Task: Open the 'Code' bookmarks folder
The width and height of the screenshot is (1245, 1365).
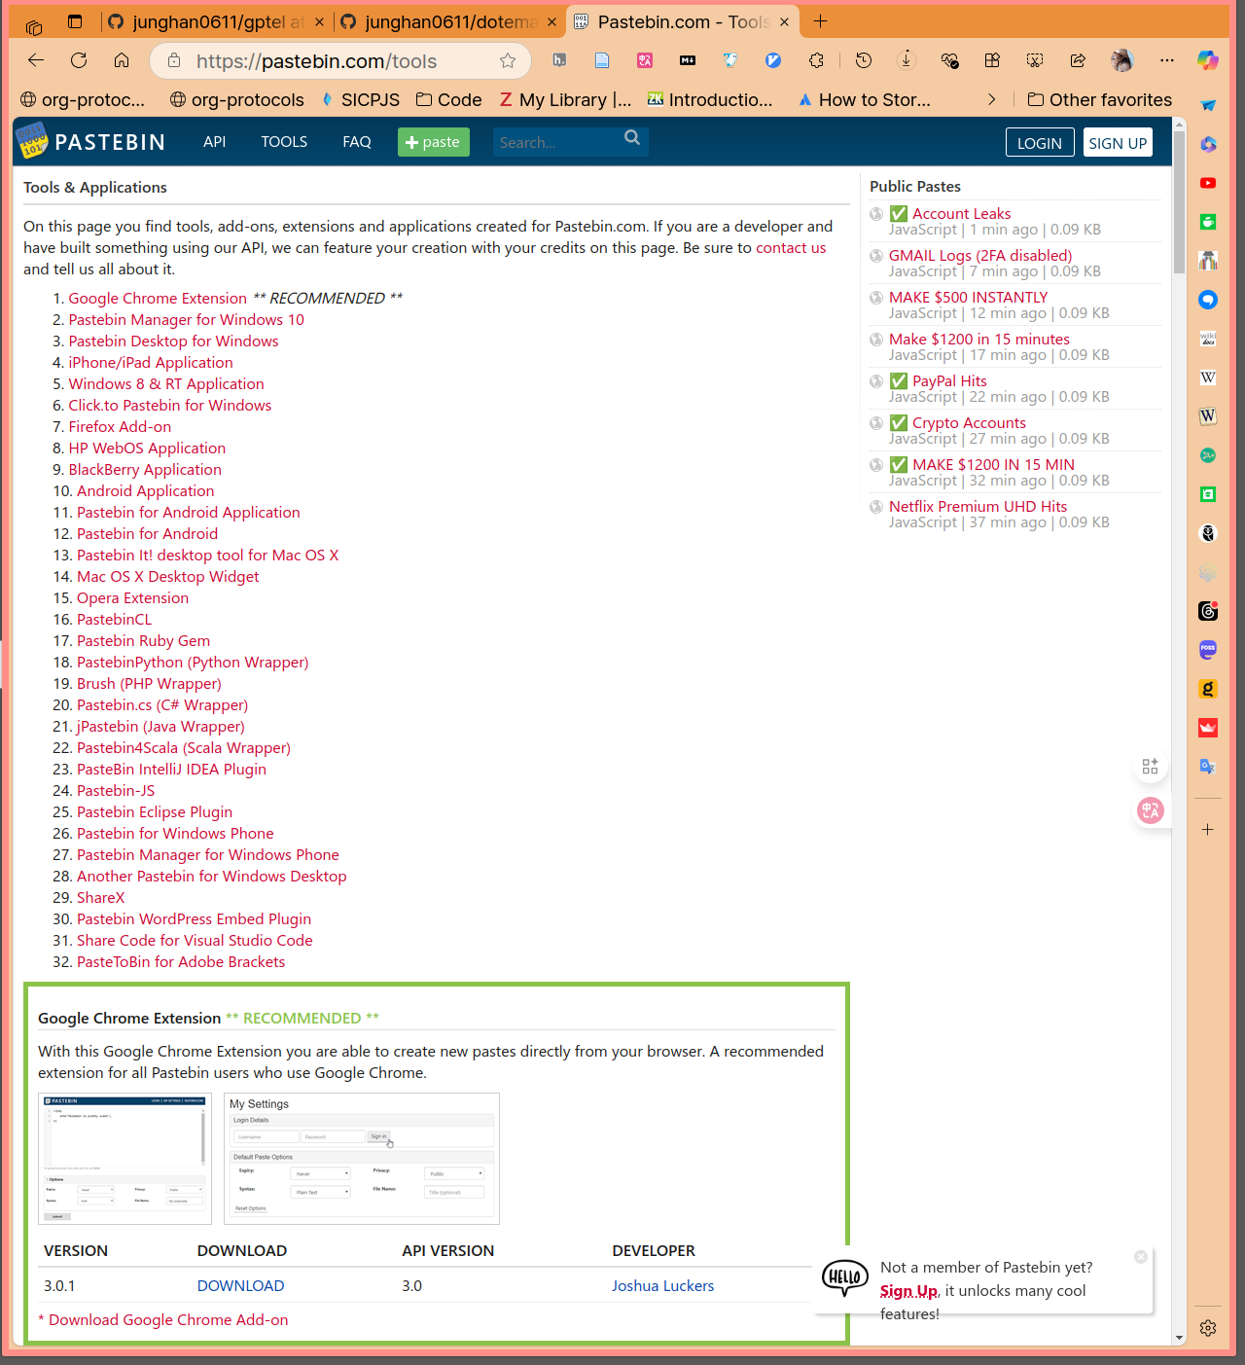Action: click(449, 99)
